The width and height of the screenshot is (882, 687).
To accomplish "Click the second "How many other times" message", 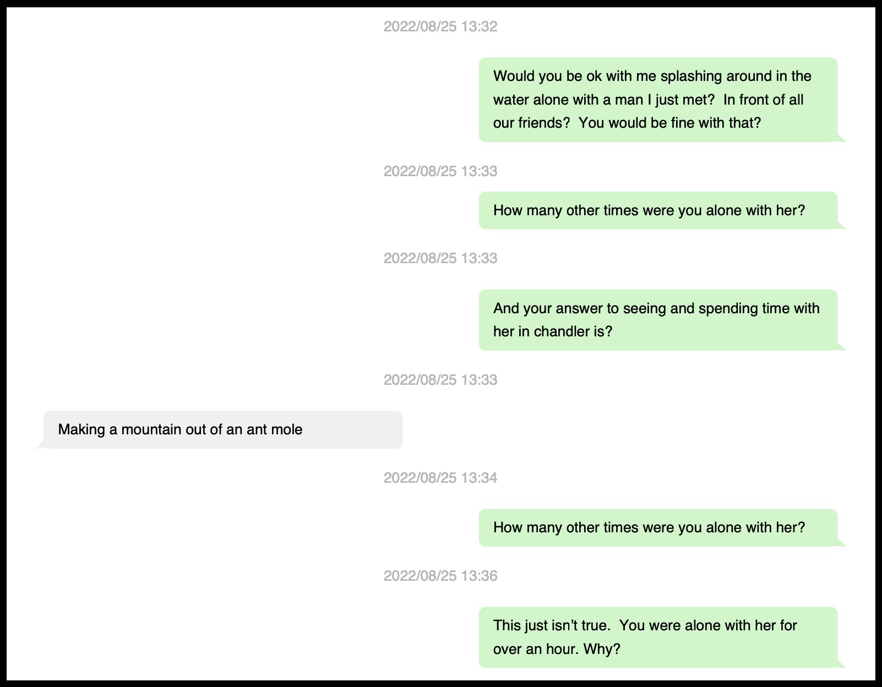I will pyautogui.click(x=657, y=527).
